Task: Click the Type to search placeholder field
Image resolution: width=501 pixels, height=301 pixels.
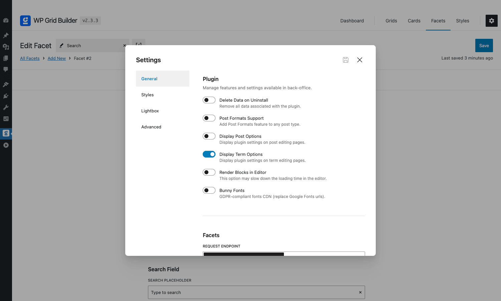Action: 257,292
